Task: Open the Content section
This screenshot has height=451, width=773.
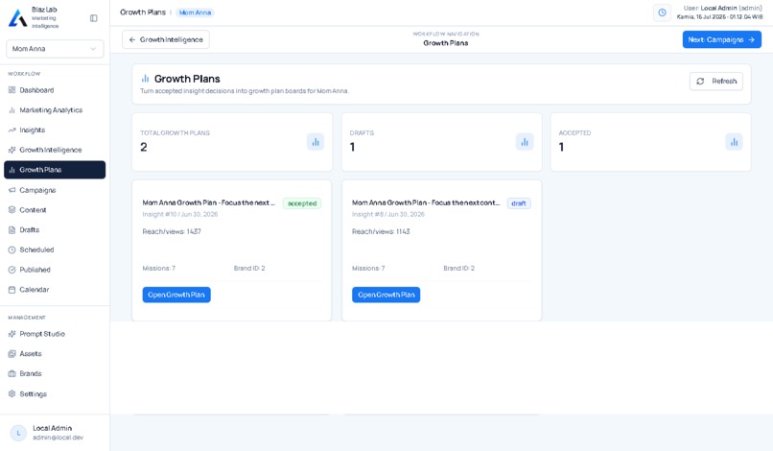Action: [55, 210]
